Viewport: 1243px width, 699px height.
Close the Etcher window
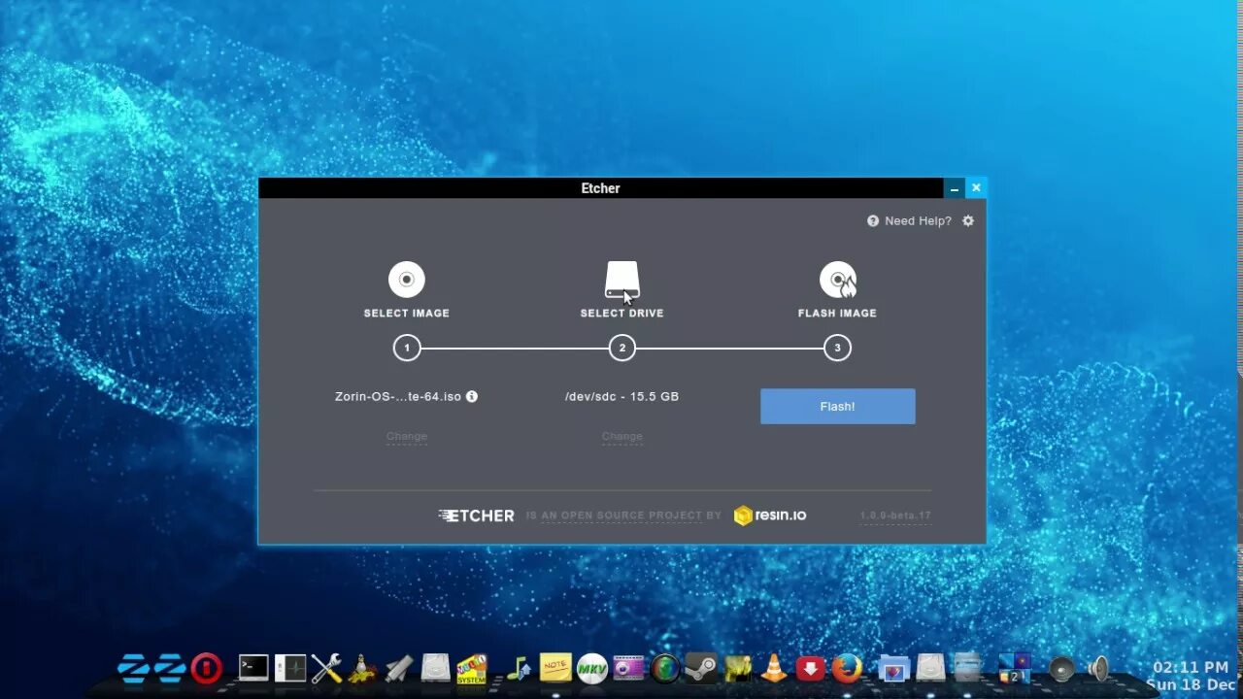click(x=976, y=188)
